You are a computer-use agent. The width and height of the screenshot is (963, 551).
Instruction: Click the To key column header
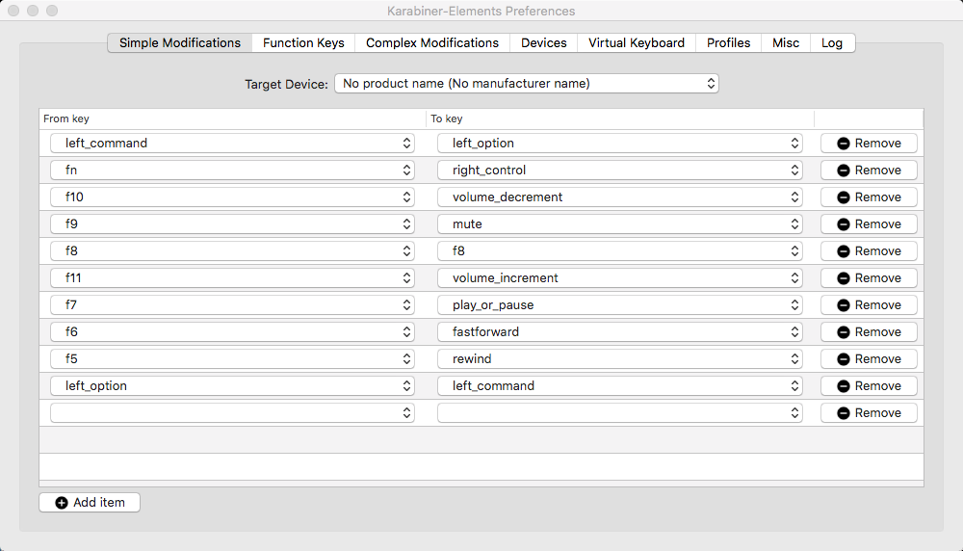620,118
